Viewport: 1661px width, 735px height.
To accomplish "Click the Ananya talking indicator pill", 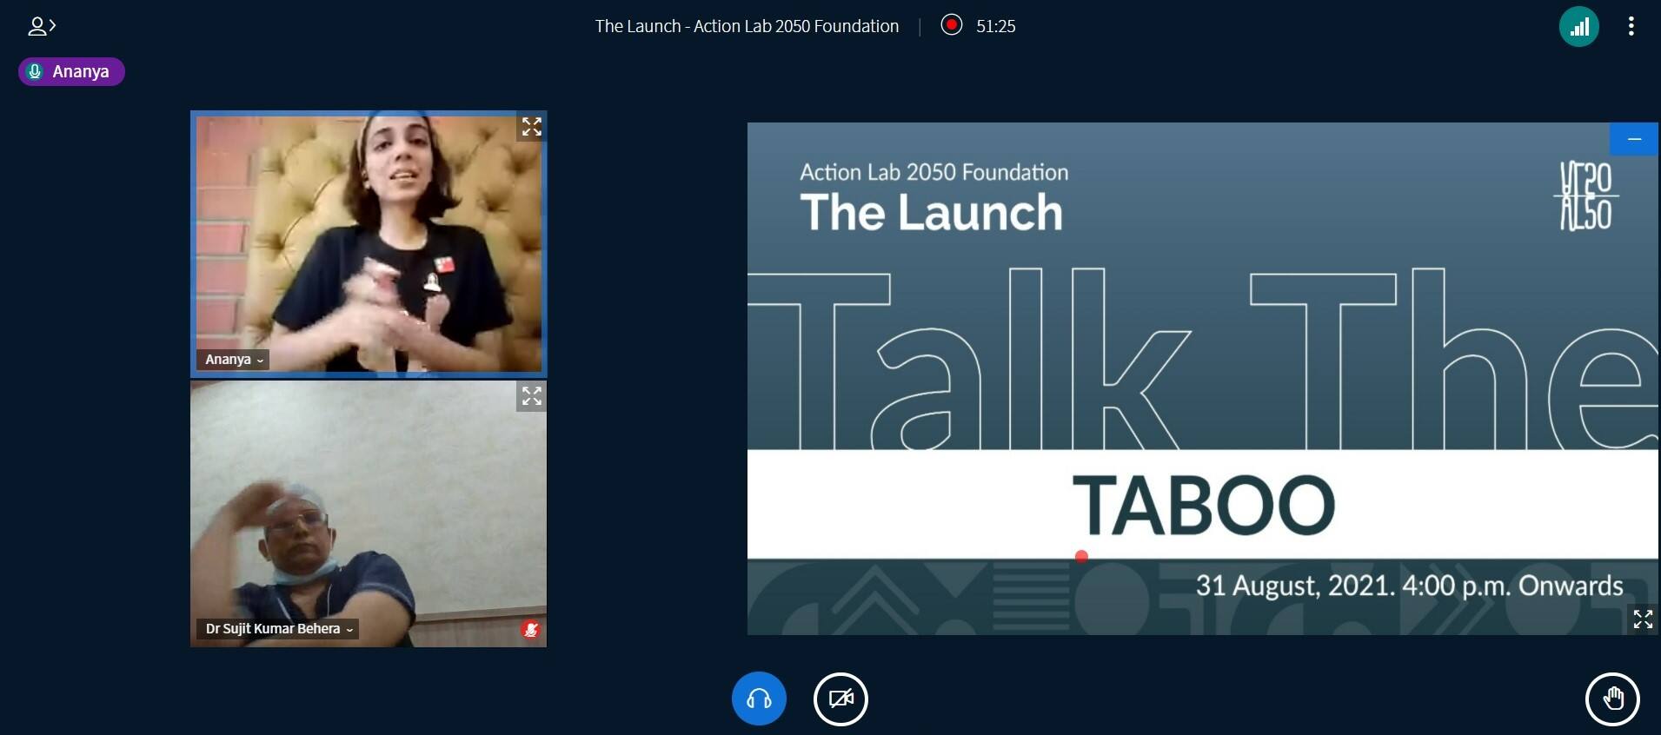I will pyautogui.click(x=71, y=71).
